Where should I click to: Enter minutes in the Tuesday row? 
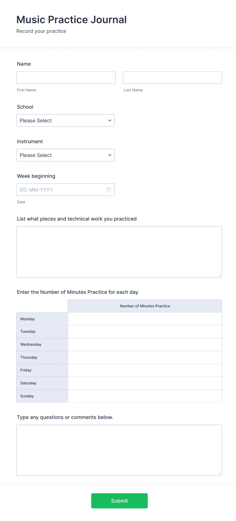coord(145,331)
